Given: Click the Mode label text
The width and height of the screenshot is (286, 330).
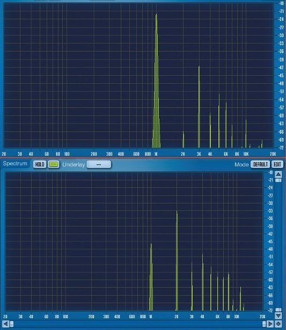Looking at the screenshot, I should point(241,165).
